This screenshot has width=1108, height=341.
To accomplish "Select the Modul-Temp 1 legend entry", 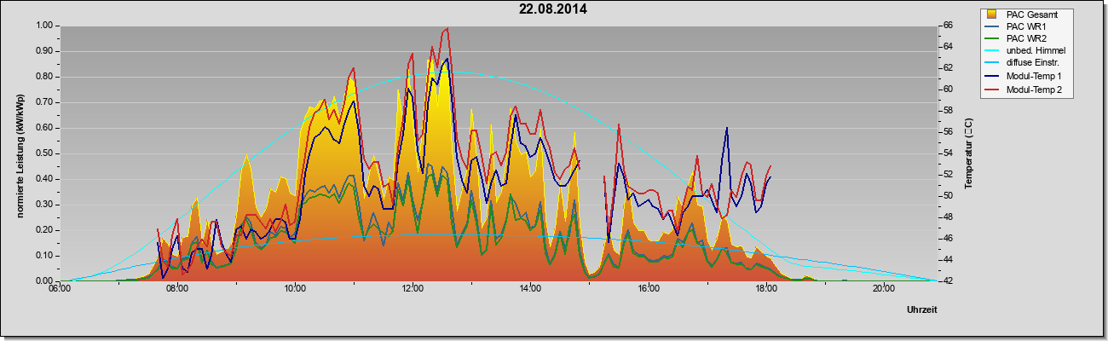I will point(1033,77).
